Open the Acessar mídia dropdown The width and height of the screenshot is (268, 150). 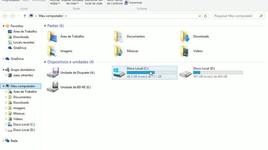point(55,2)
